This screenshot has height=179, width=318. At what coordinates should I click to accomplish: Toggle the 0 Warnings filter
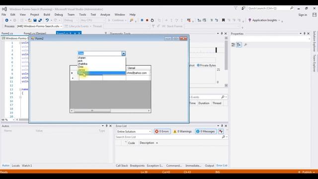(x=182, y=131)
